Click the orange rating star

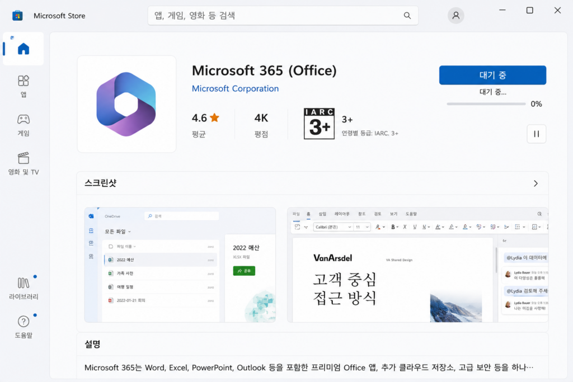(214, 117)
